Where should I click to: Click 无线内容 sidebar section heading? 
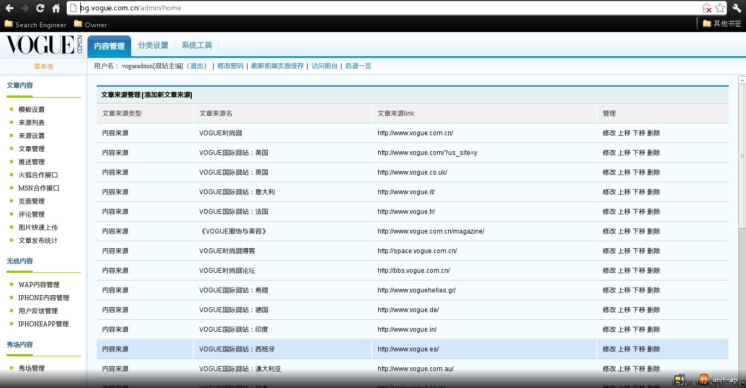pyautogui.click(x=20, y=261)
